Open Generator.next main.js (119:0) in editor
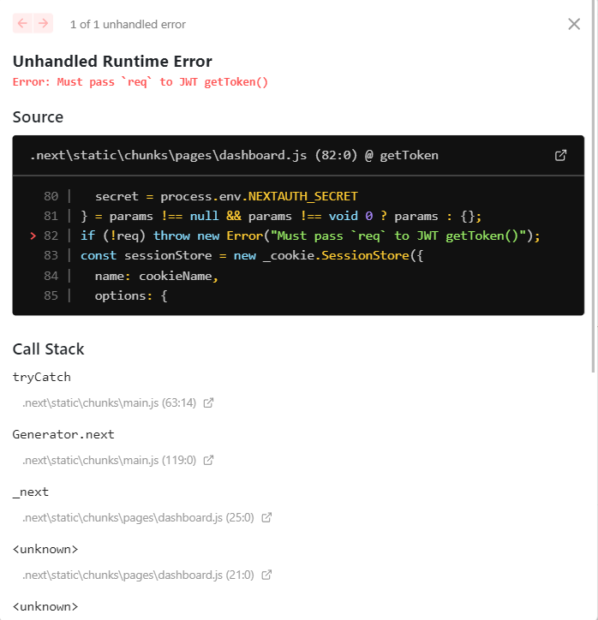Image resolution: width=598 pixels, height=620 pixels. [x=208, y=460]
